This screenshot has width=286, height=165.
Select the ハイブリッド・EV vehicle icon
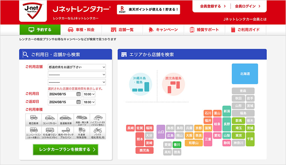98,120
